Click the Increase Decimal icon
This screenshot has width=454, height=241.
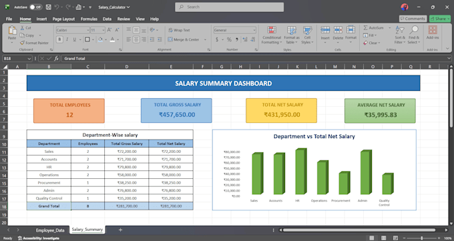point(245,39)
